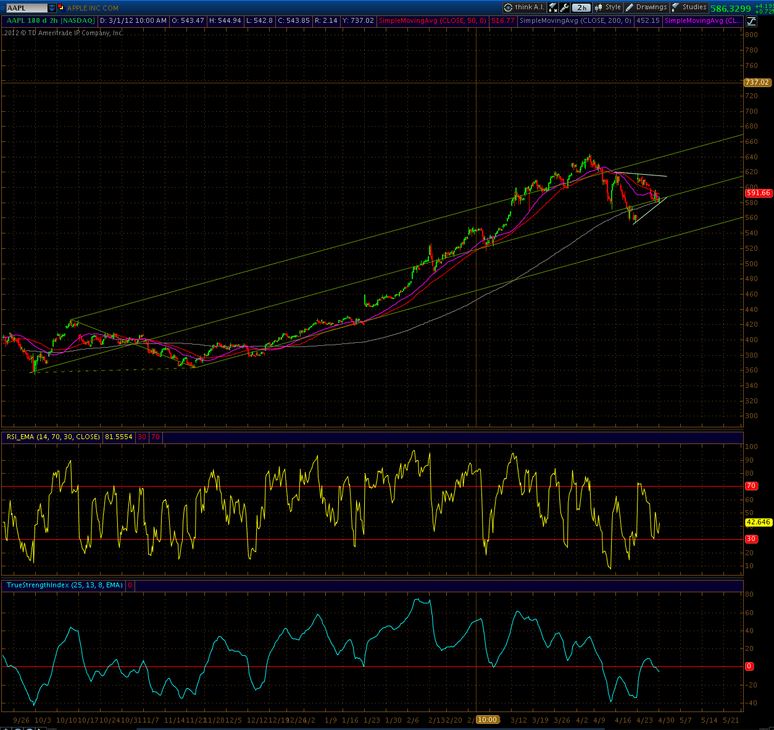Viewport: 774px width, 730px height.
Task: Click the 591.66 last price label
Action: click(x=758, y=193)
